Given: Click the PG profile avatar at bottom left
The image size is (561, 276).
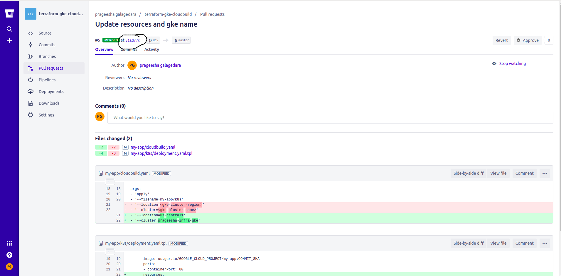Looking at the screenshot, I should (x=9, y=267).
